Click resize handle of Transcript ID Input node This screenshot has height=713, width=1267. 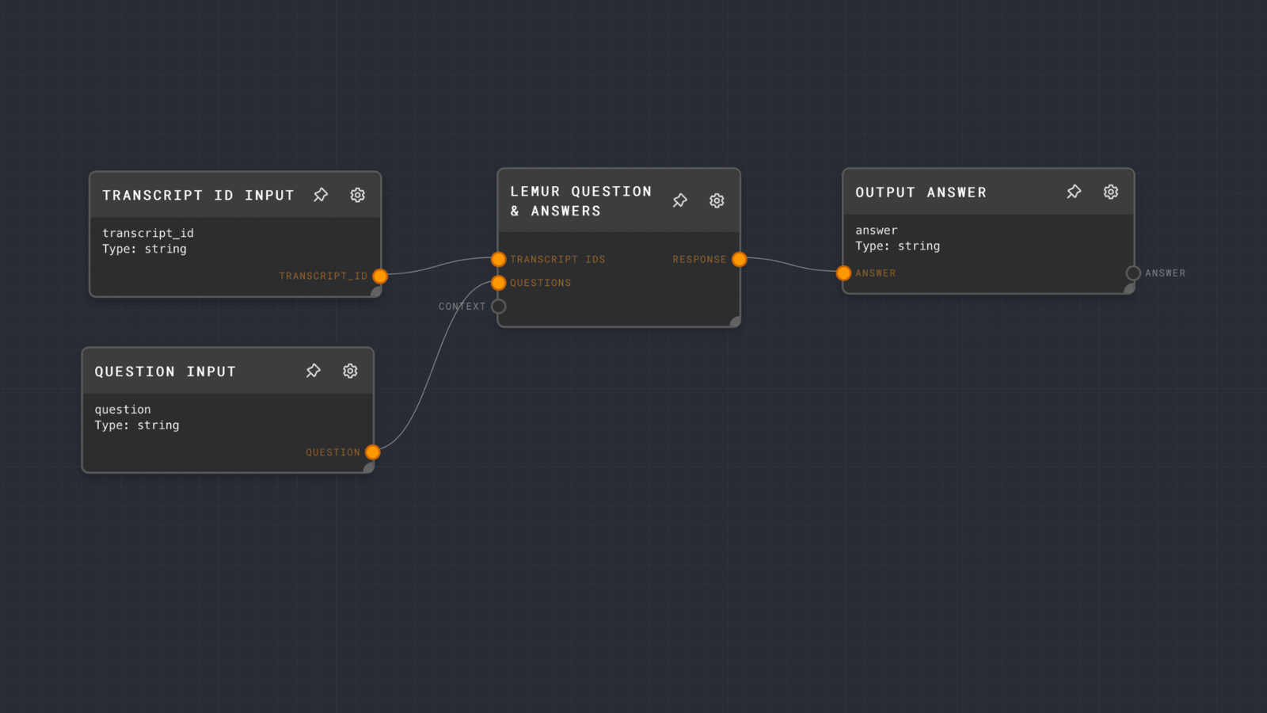pyautogui.click(x=376, y=292)
